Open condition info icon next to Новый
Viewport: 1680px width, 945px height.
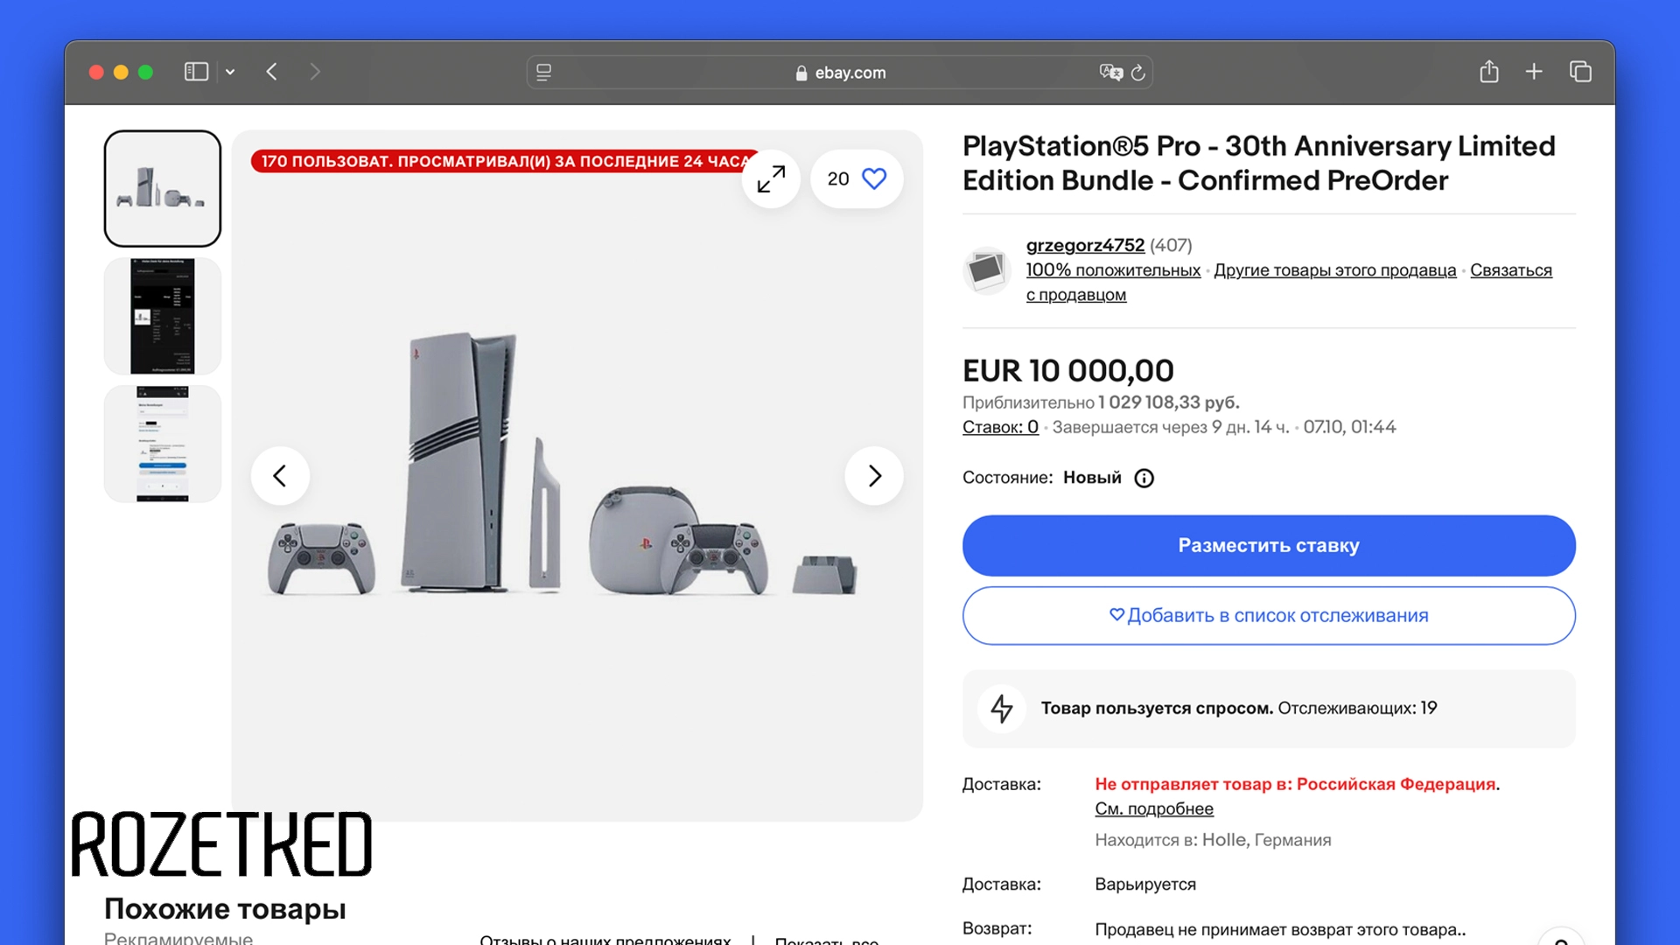coord(1144,478)
